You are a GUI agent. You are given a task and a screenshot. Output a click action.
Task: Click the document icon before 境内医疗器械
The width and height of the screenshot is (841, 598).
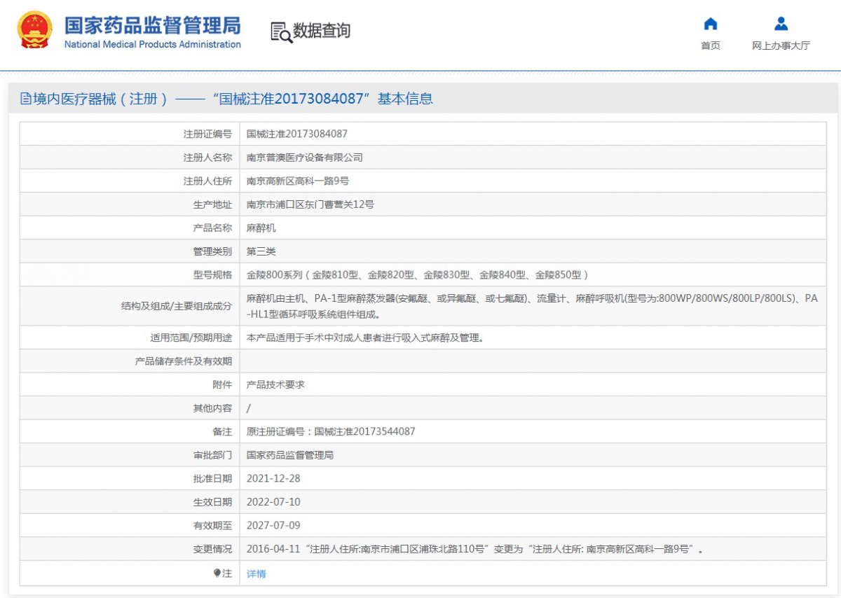tap(26, 99)
